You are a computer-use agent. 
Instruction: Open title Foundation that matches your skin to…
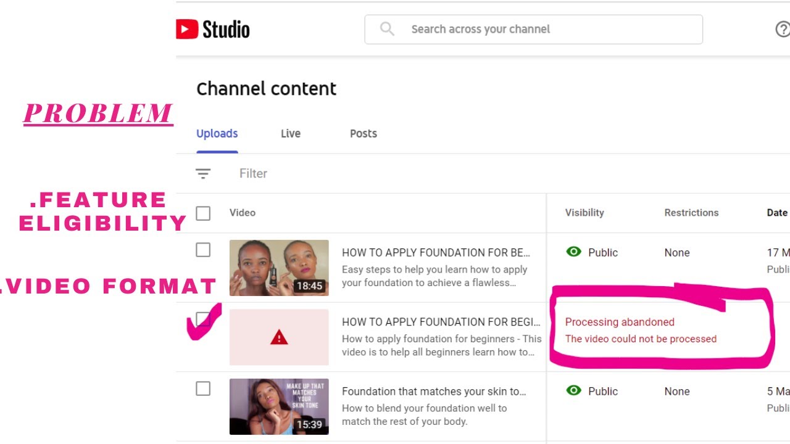click(434, 392)
